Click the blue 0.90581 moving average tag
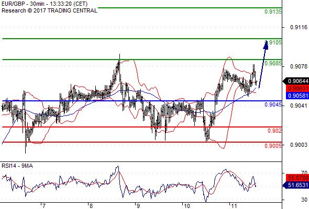 pyautogui.click(x=297, y=96)
